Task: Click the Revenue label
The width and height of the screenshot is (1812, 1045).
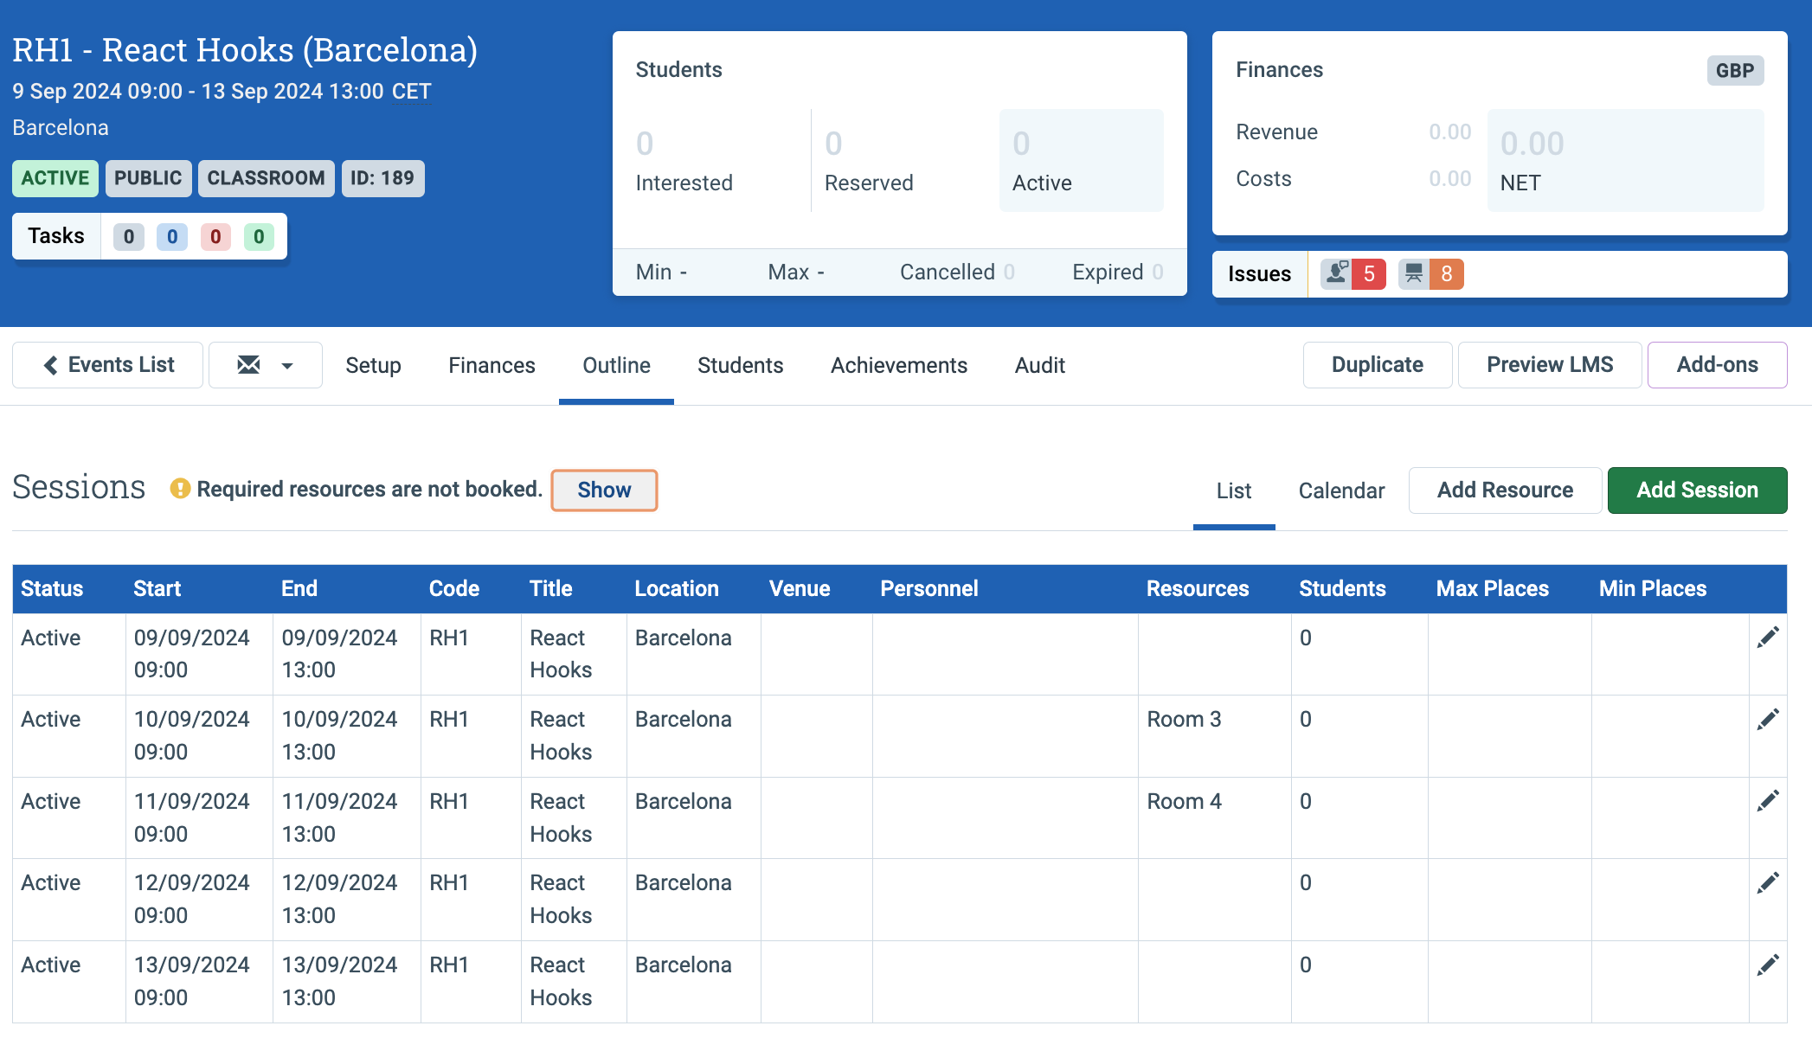Action: pyautogui.click(x=1276, y=132)
